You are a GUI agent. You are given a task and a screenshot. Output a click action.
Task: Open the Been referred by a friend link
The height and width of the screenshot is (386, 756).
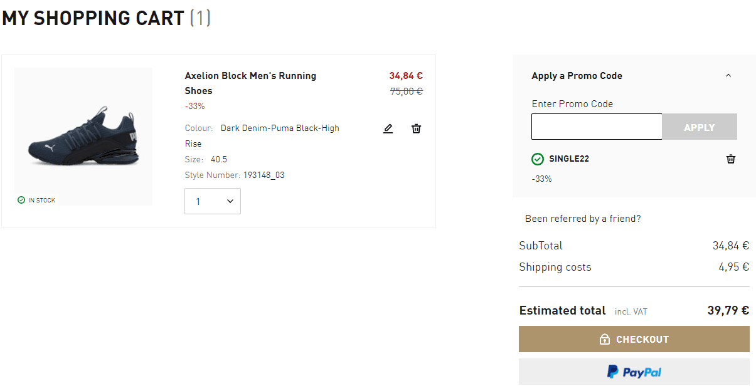point(583,219)
